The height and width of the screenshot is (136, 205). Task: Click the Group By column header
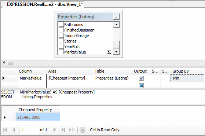coord(187,71)
